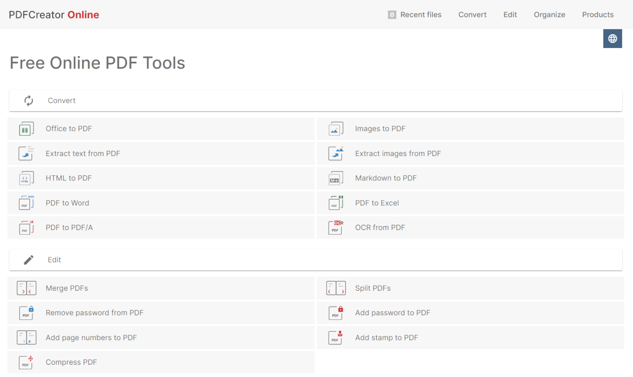
Task: Click the Compress PDF icon
Action: click(26, 362)
